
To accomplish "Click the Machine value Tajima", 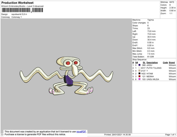I will tap(150, 20).
